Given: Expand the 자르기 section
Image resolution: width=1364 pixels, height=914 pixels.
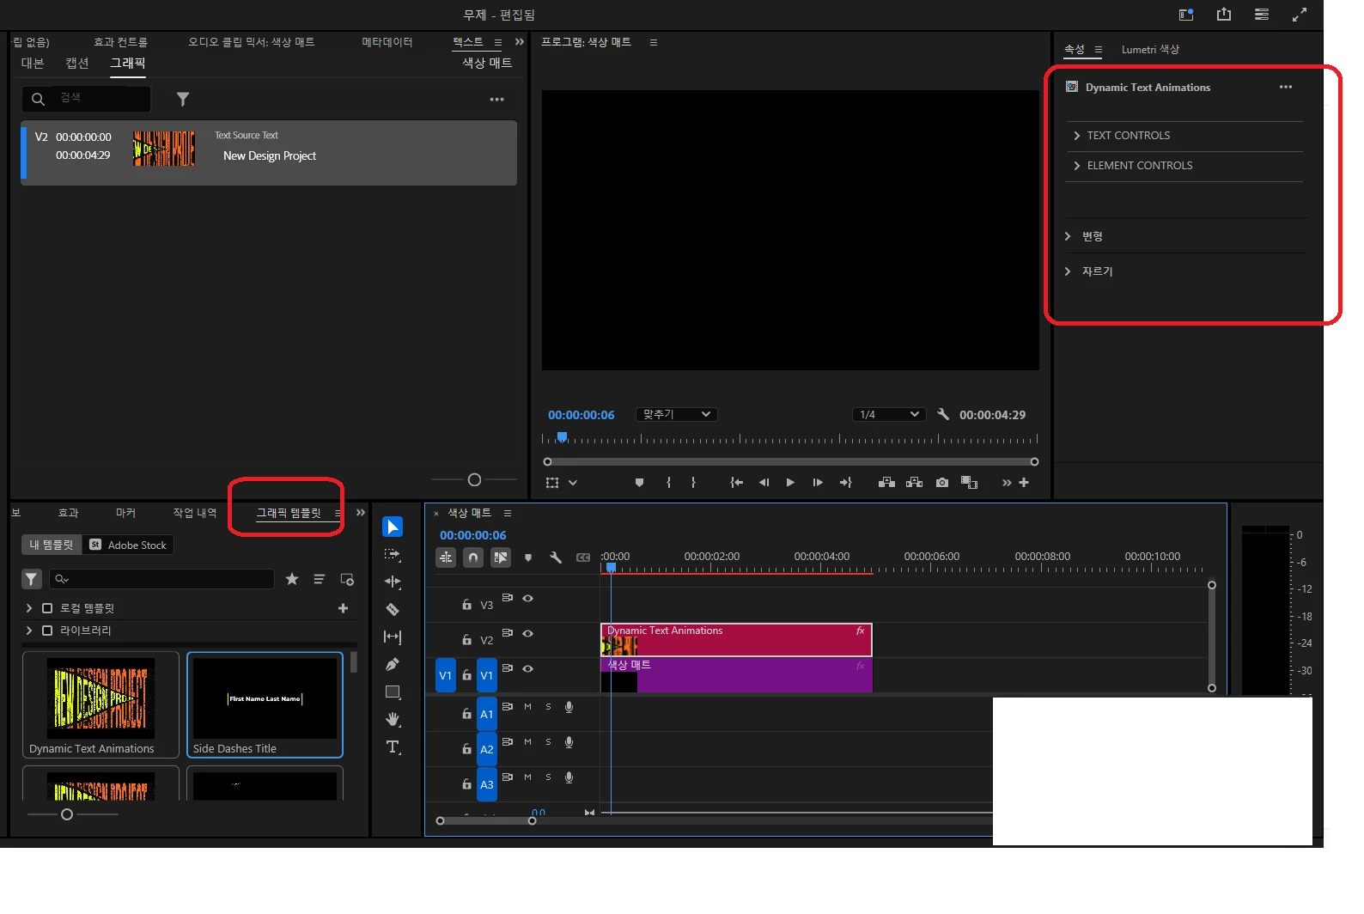Looking at the screenshot, I should [x=1068, y=271].
